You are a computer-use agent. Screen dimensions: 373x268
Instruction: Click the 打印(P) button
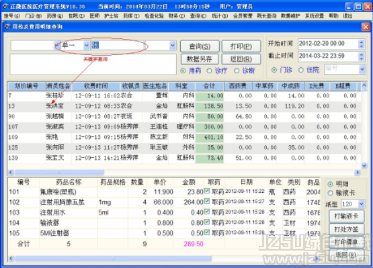[x=241, y=46]
